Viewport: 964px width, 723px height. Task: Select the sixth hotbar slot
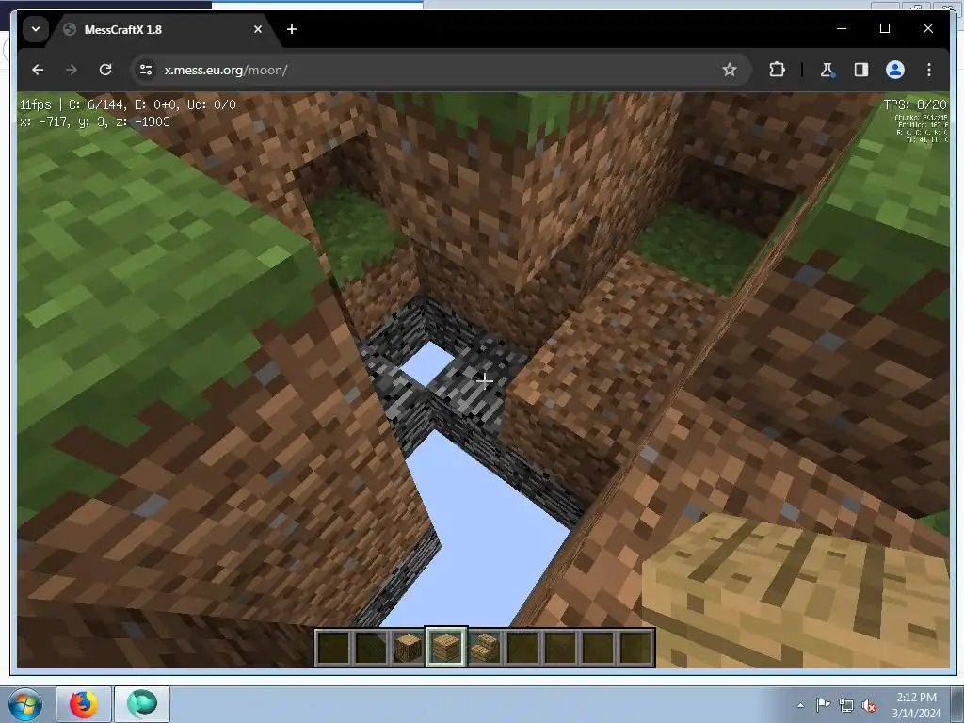point(522,648)
